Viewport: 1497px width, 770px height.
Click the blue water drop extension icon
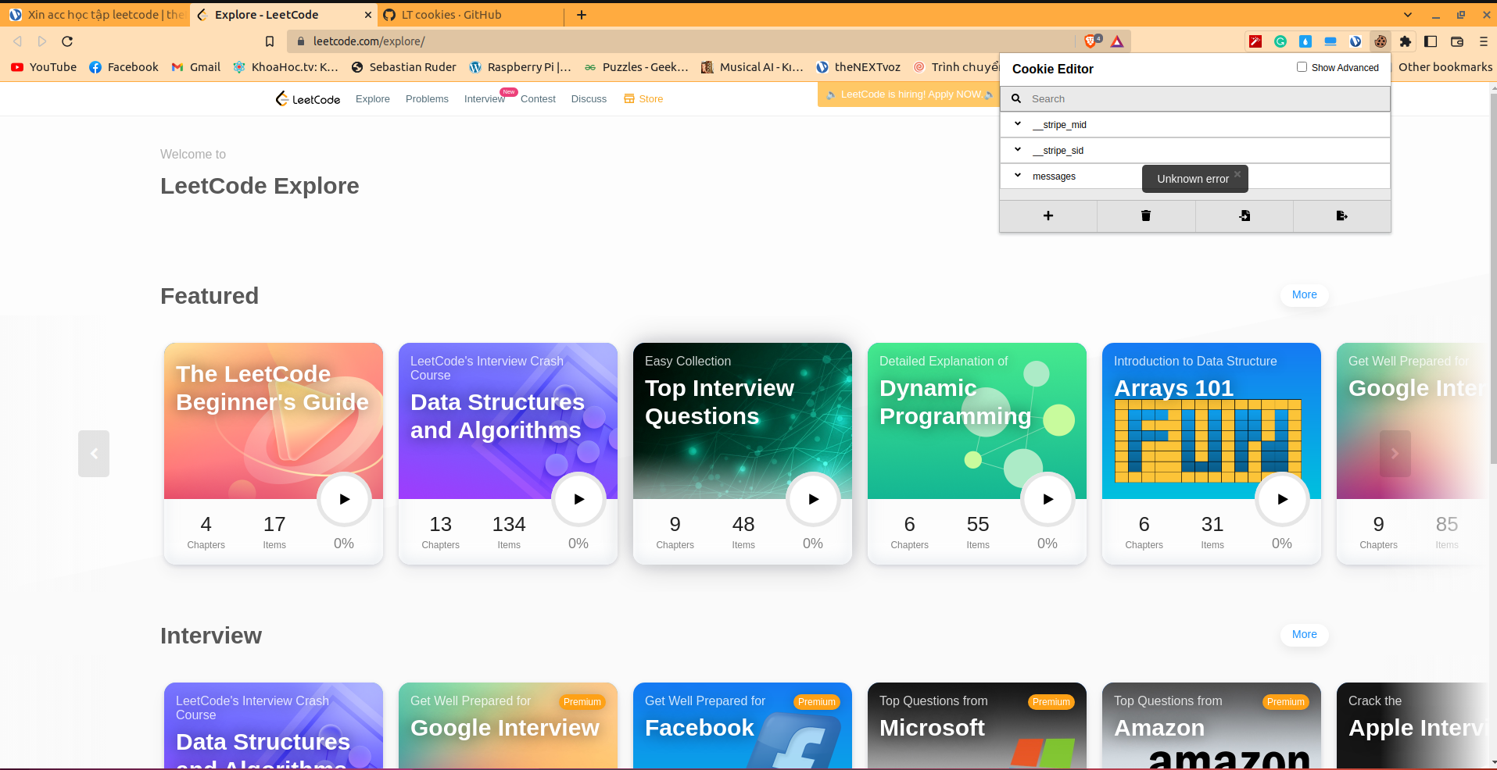point(1305,41)
